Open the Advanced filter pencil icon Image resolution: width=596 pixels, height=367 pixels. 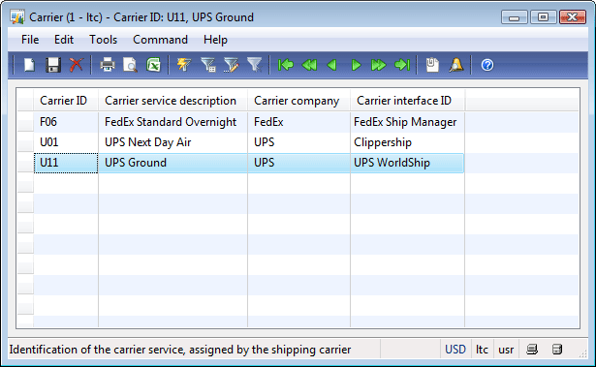(231, 65)
